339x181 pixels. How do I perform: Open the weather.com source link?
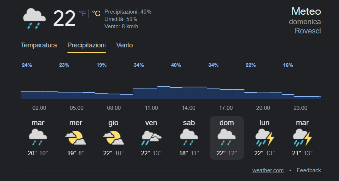tap(268, 170)
